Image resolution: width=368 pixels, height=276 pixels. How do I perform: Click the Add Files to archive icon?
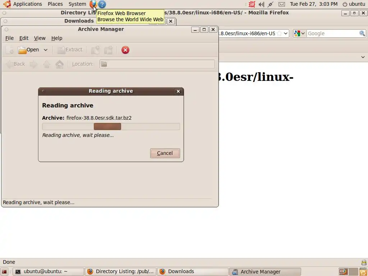point(96,50)
